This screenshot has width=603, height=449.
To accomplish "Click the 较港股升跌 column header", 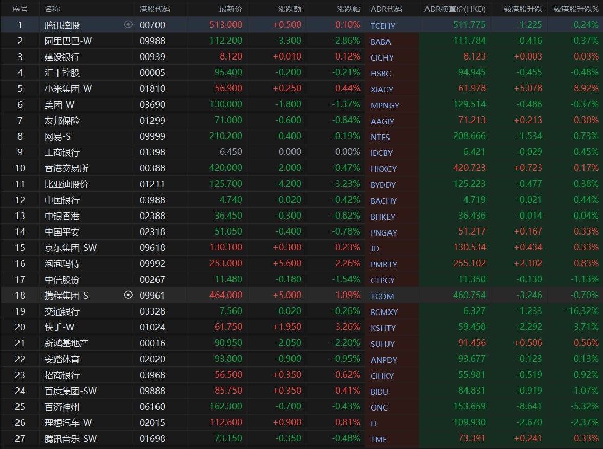I will [x=523, y=9].
